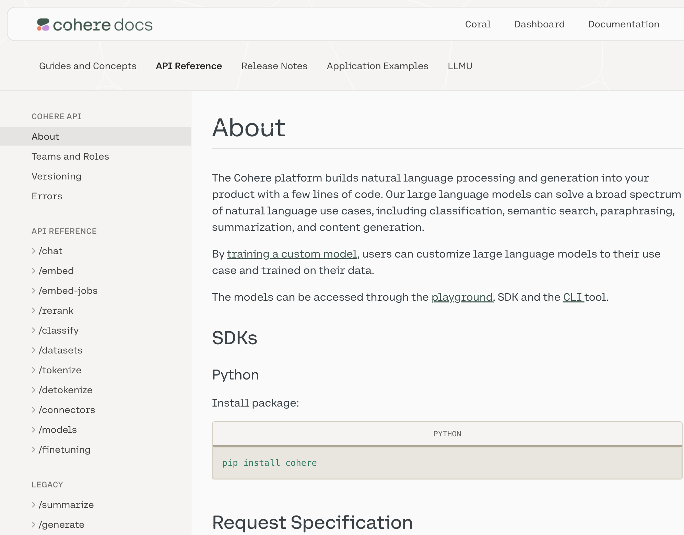The width and height of the screenshot is (684, 535).
Task: Expand the /chat chevron
Action: 34,251
